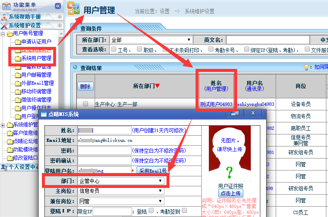Click the 英文名 search input field
This screenshot has width=328, height=217.
[268, 40]
